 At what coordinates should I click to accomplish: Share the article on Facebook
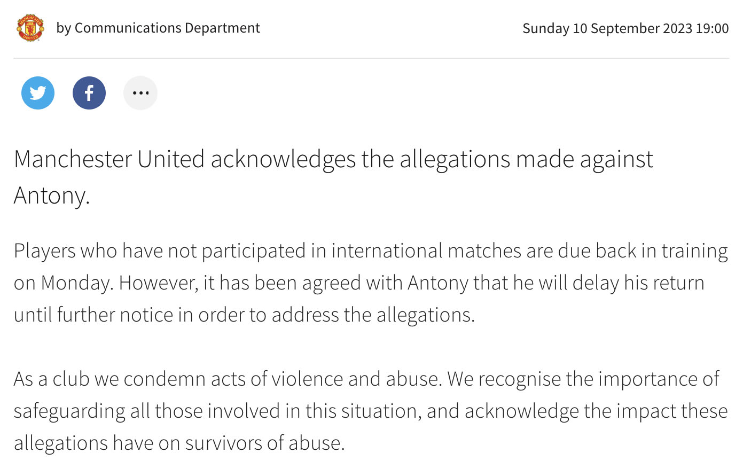point(89,93)
